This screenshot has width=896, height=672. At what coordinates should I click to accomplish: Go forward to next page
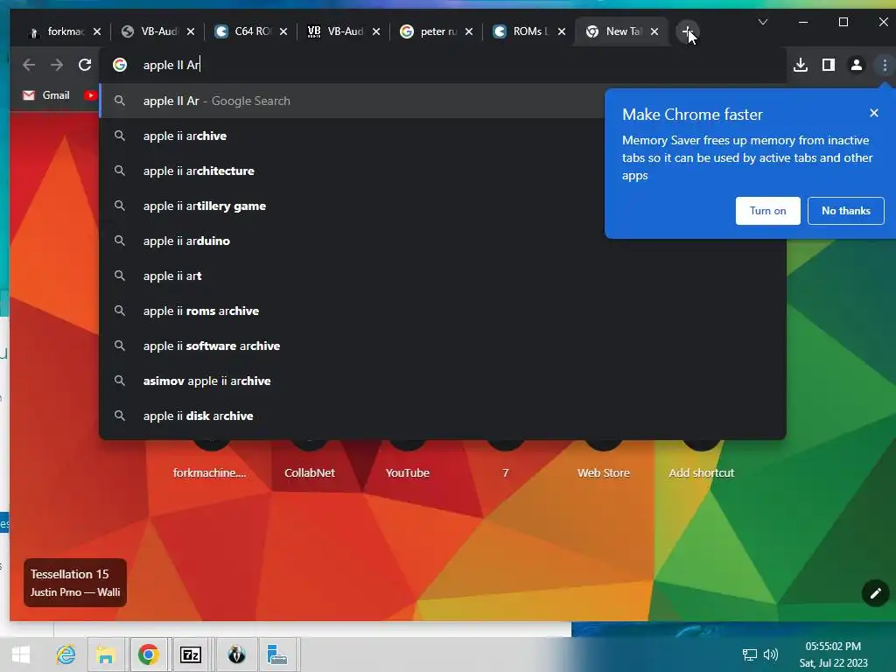[x=57, y=65]
